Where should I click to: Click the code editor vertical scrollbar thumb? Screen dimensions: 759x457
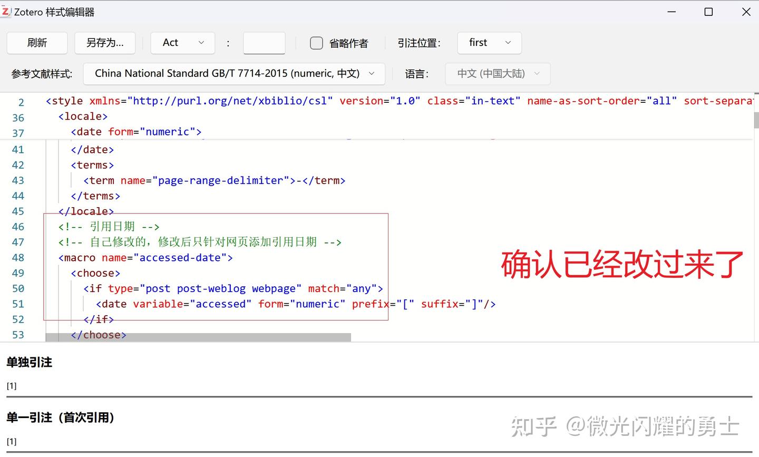[756, 120]
